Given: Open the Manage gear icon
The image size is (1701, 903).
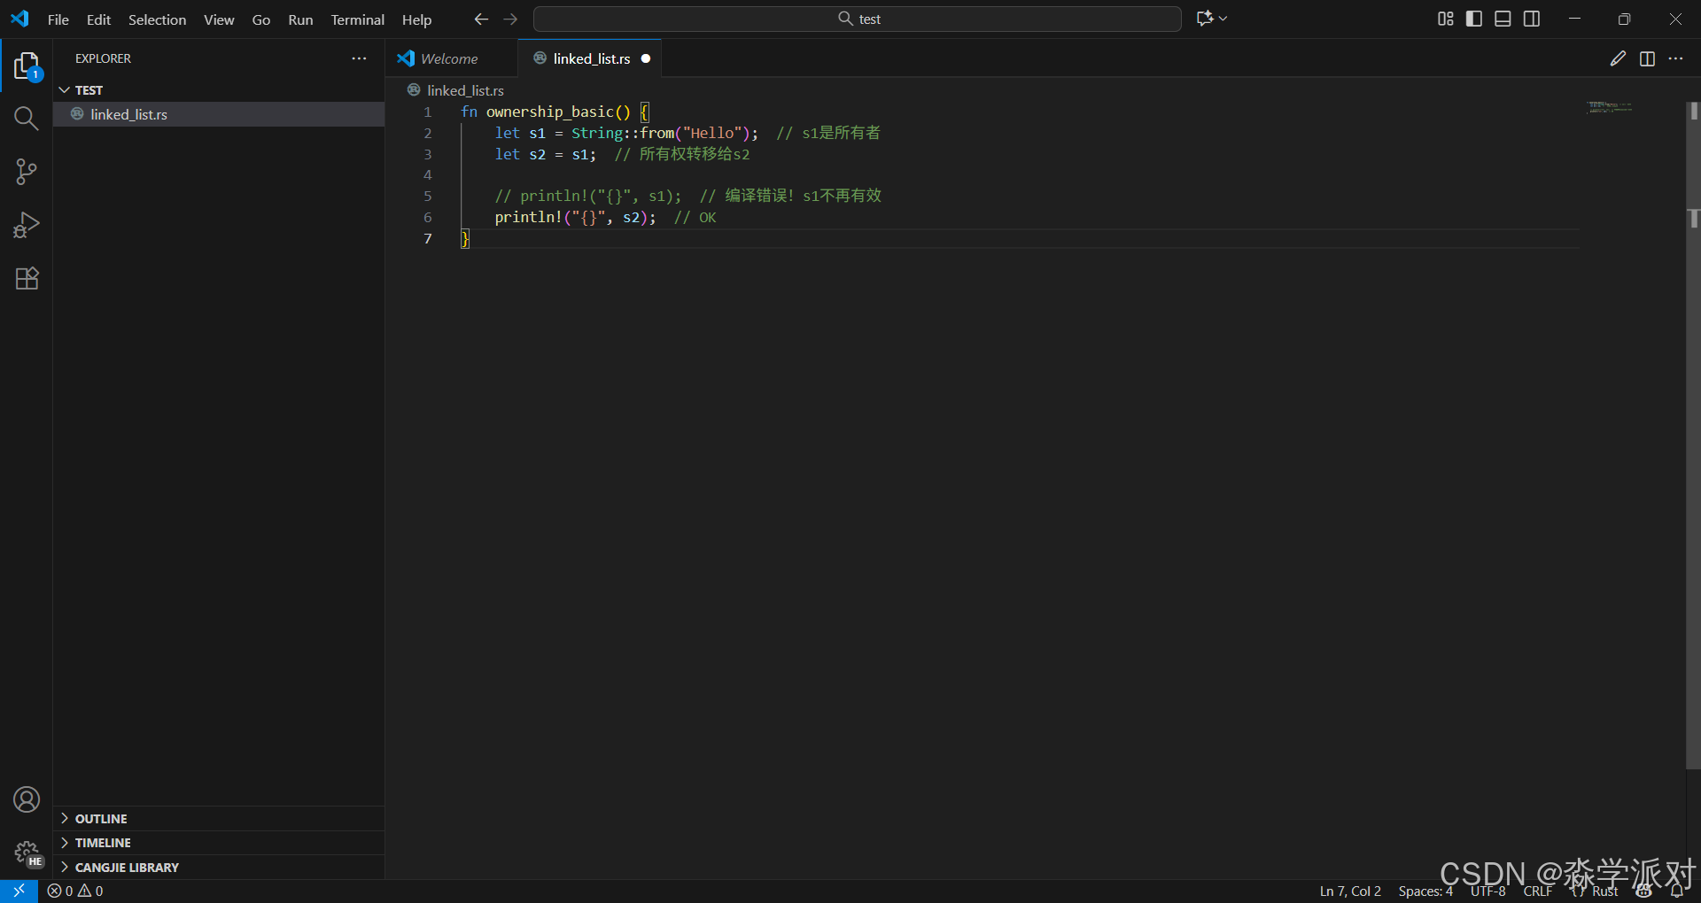Looking at the screenshot, I should point(27,853).
